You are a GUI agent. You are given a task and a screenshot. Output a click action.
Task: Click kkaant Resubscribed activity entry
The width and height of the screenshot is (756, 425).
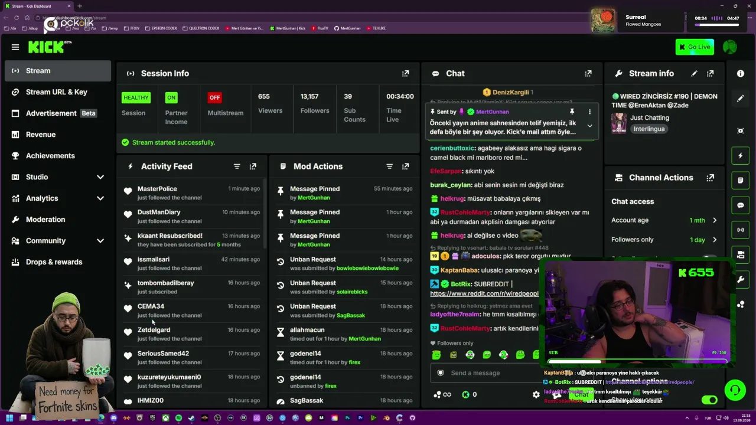tap(191, 240)
